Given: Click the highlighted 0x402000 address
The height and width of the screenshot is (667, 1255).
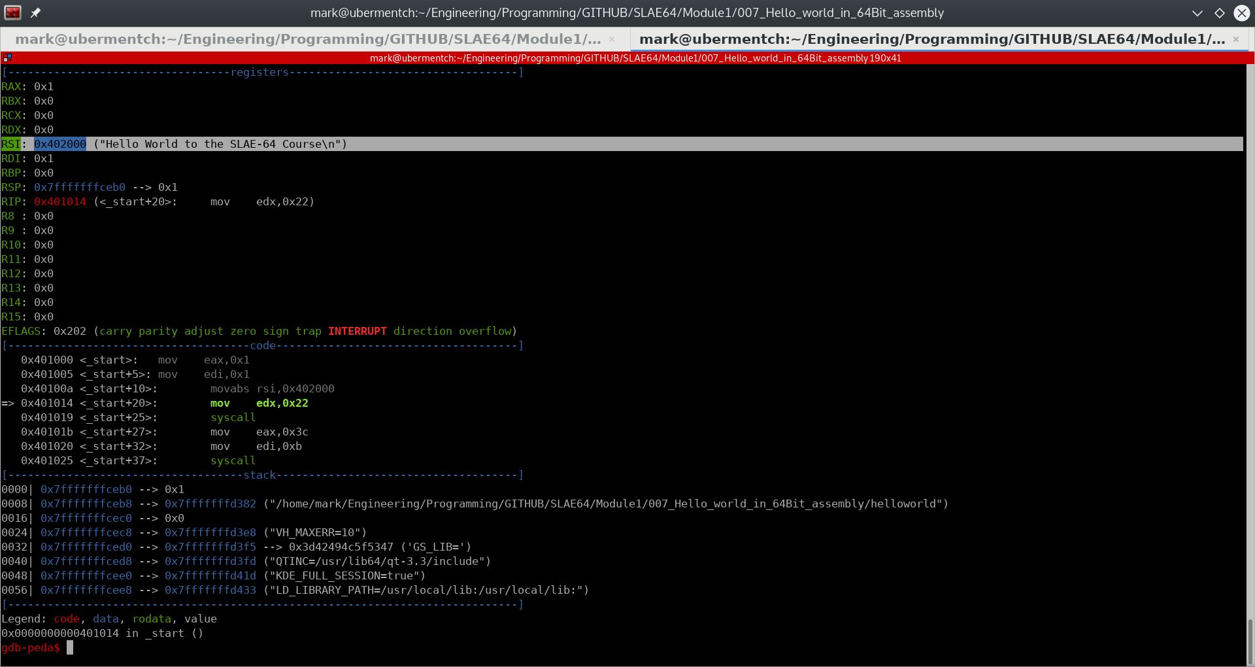Looking at the screenshot, I should (x=60, y=144).
